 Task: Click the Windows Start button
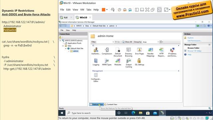coord(62,113)
